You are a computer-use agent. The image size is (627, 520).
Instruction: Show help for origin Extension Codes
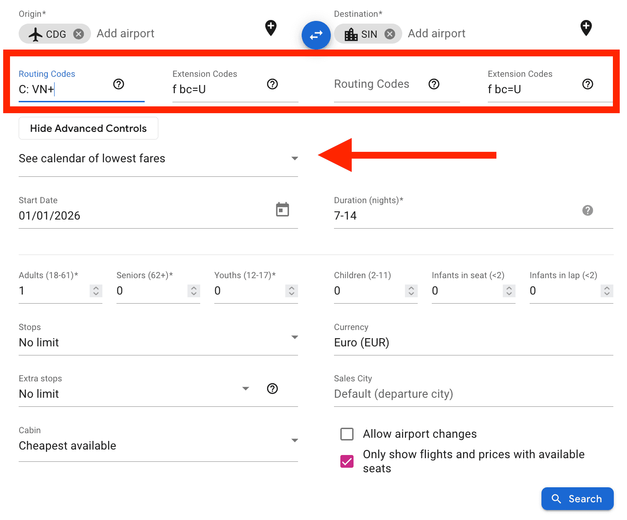click(x=273, y=84)
